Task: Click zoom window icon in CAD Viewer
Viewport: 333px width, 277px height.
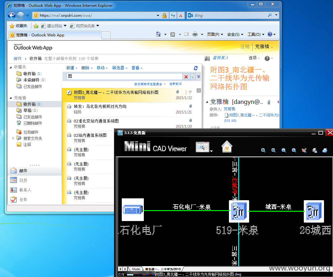Action: pos(274,150)
